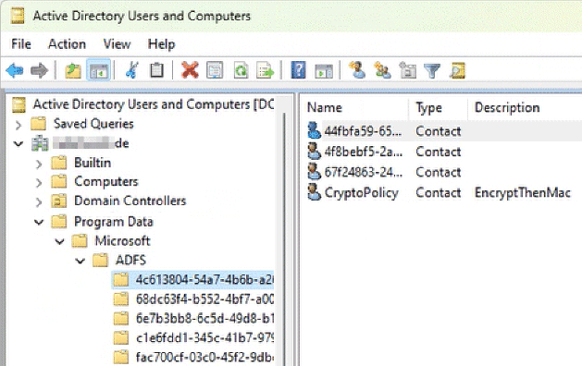
Task: Open Help with blue question icon
Action: pos(299,70)
